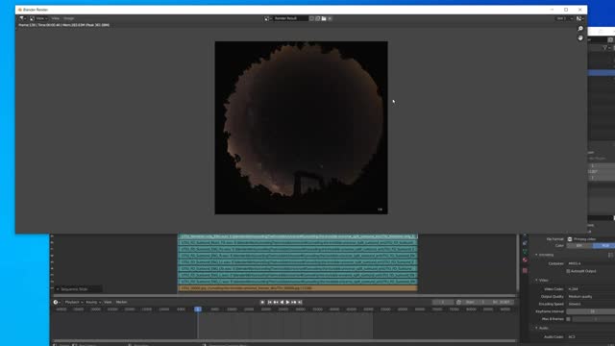Open the view layer properties tab icon
This screenshot has width=615, height=346.
click(525, 252)
